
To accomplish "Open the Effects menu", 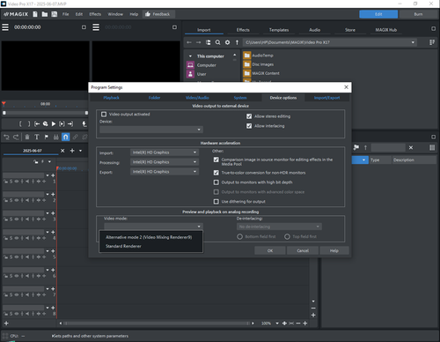I will [x=95, y=14].
